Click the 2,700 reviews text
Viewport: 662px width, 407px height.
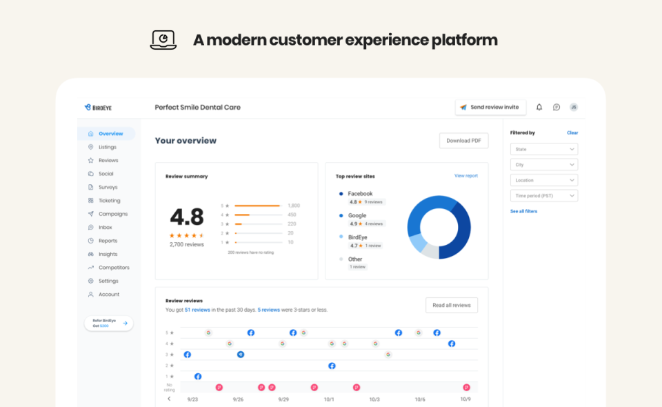(187, 244)
